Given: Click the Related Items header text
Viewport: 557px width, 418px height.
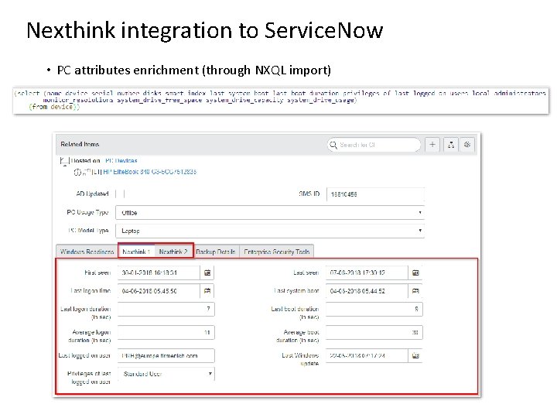Looking at the screenshot, I should (80, 144).
